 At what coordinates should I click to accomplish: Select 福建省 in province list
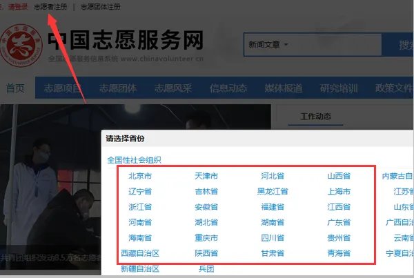point(273,207)
